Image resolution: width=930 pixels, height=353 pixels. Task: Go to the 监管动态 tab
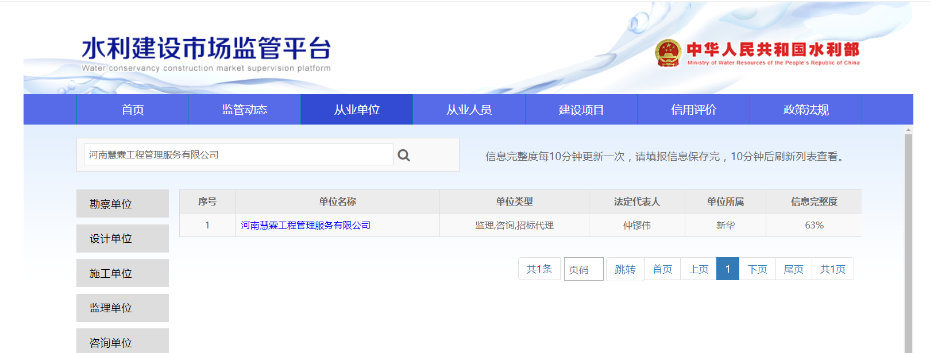point(245,110)
